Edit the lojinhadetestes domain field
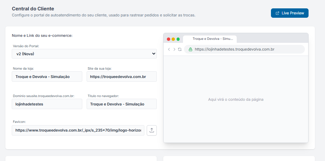325x161 pixels. point(47,104)
